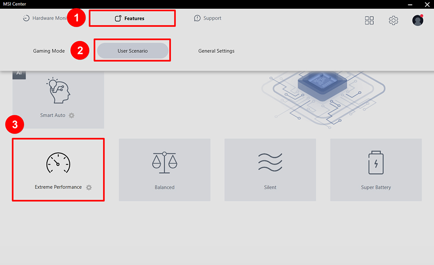Viewport: 434px width, 265px height.
Task: Select the Gaming Mode feature
Action: tap(49, 51)
